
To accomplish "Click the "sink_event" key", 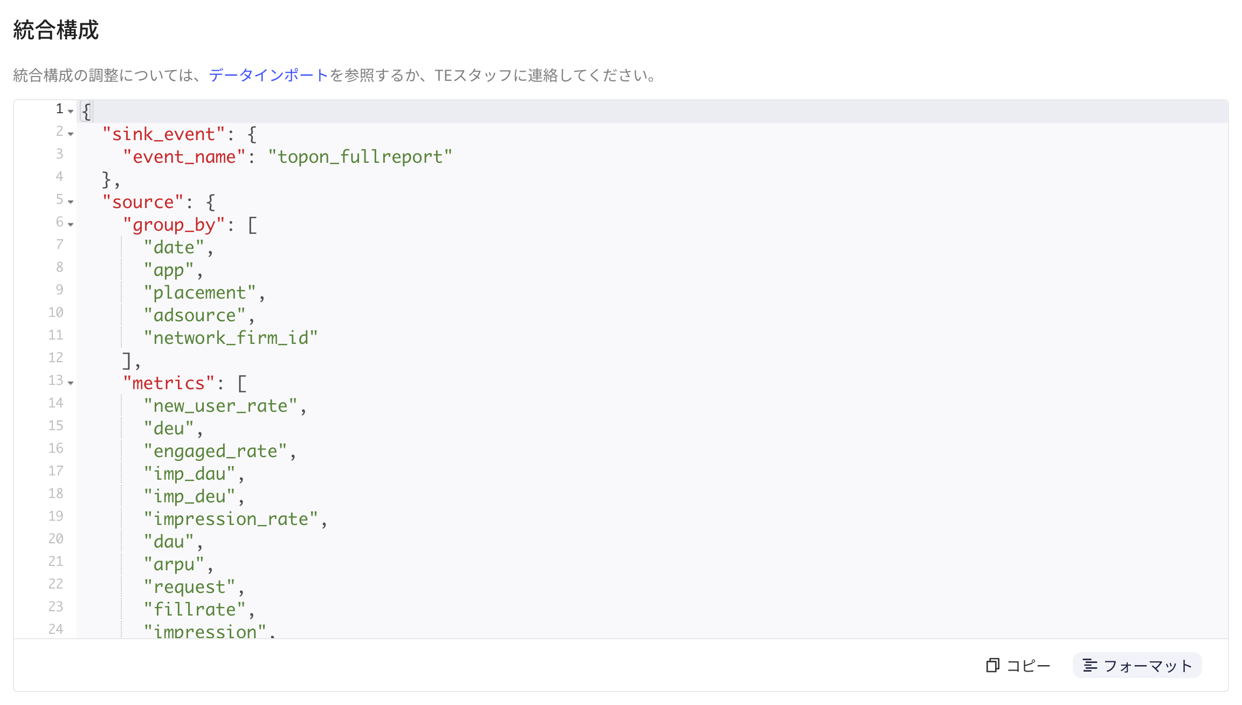I will coord(163,134).
